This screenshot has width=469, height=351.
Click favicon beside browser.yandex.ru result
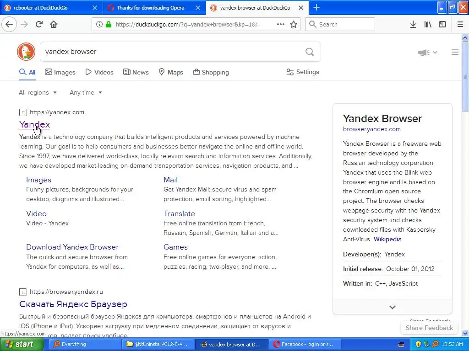[23, 292]
